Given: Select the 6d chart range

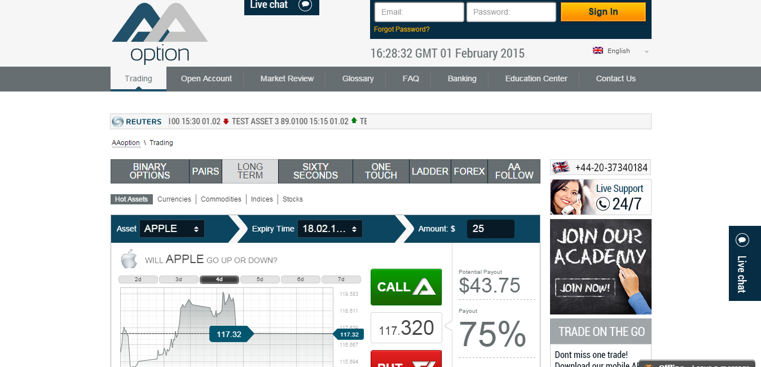Looking at the screenshot, I should coord(301,279).
